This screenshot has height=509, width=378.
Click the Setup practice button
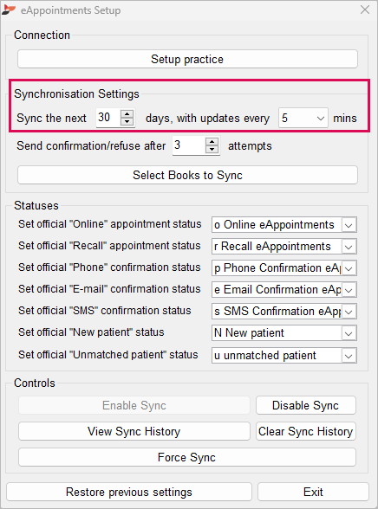coord(187,59)
